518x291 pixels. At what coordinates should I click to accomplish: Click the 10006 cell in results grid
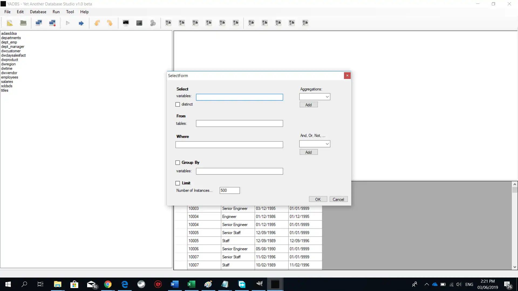pyautogui.click(x=204, y=249)
